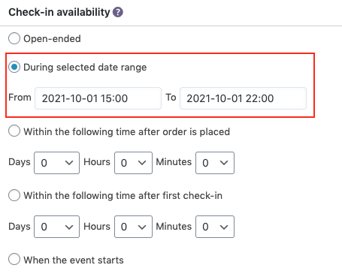This screenshot has height=274, width=342.
Task: Expand the Minutes dropdown under after first check-in
Action: 215,227
